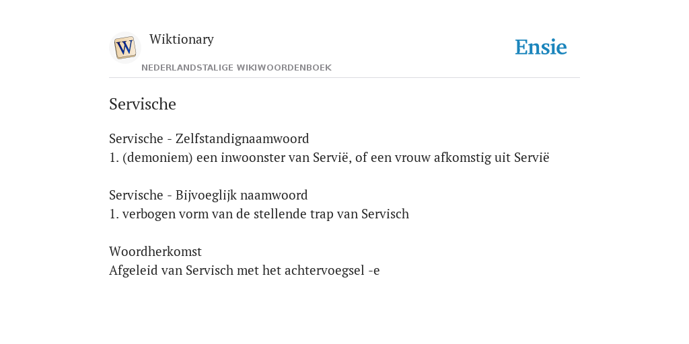This screenshot has height=344, width=689.
Task: Click the Wiktionary W tile logo
Action: [124, 48]
